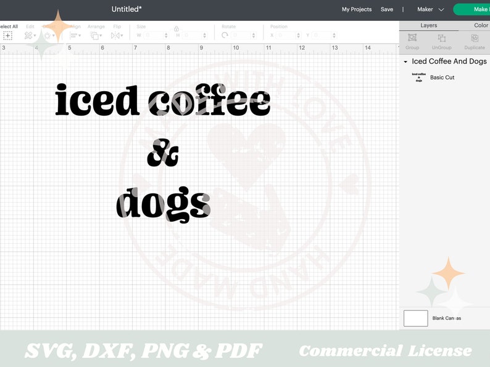This screenshot has width=490, height=367.
Task: Open the Arrange tool
Action: (x=94, y=36)
